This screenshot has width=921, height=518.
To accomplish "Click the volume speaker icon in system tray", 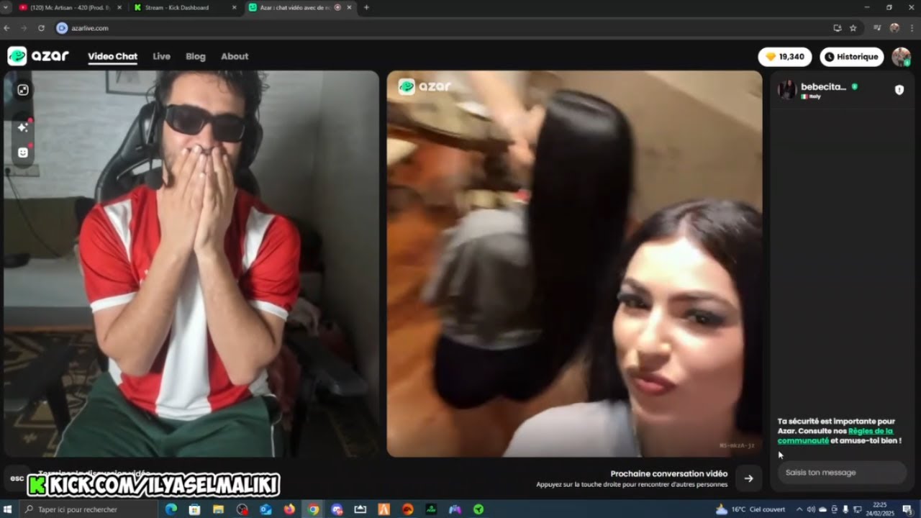I will pos(811,509).
